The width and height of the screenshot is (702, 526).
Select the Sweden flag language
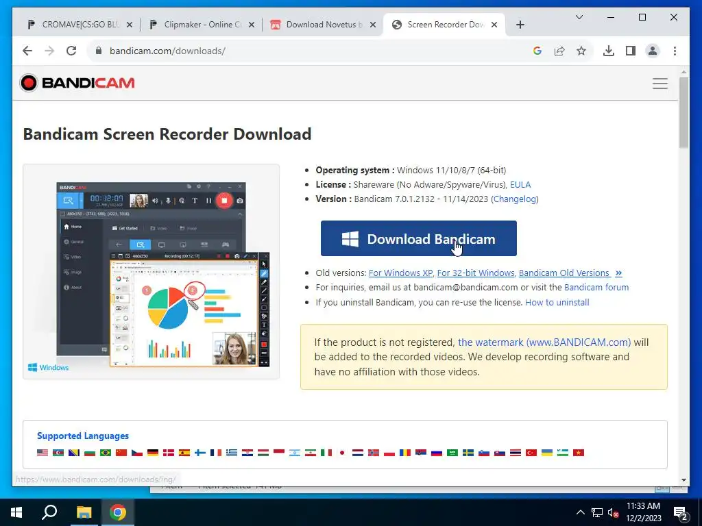click(468, 453)
